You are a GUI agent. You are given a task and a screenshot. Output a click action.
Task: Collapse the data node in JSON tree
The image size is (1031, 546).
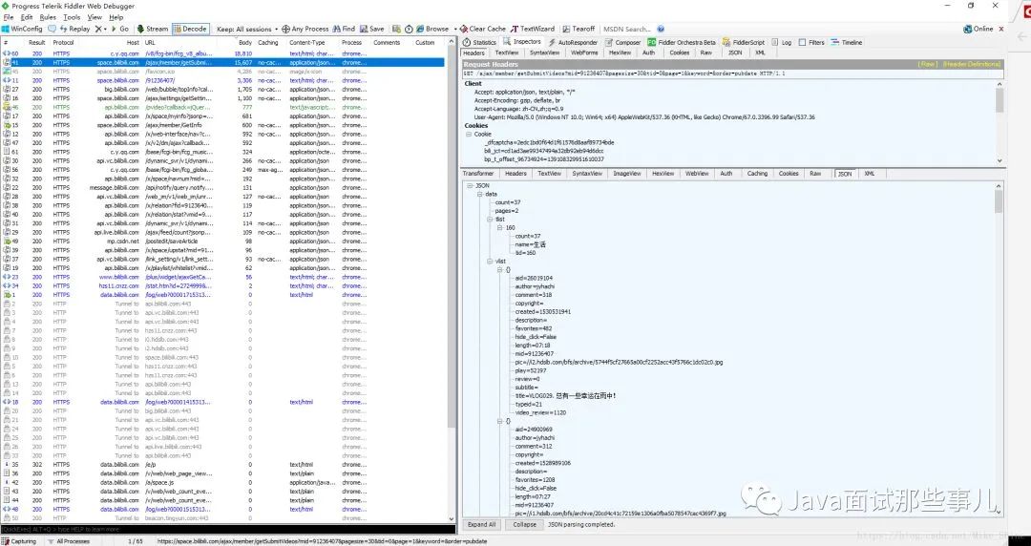[x=479, y=194]
